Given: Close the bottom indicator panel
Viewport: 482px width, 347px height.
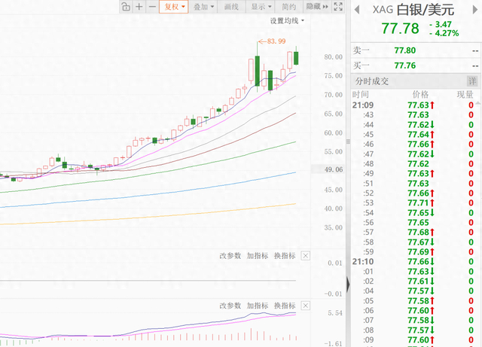Looking at the screenshot, I should click(305, 306).
